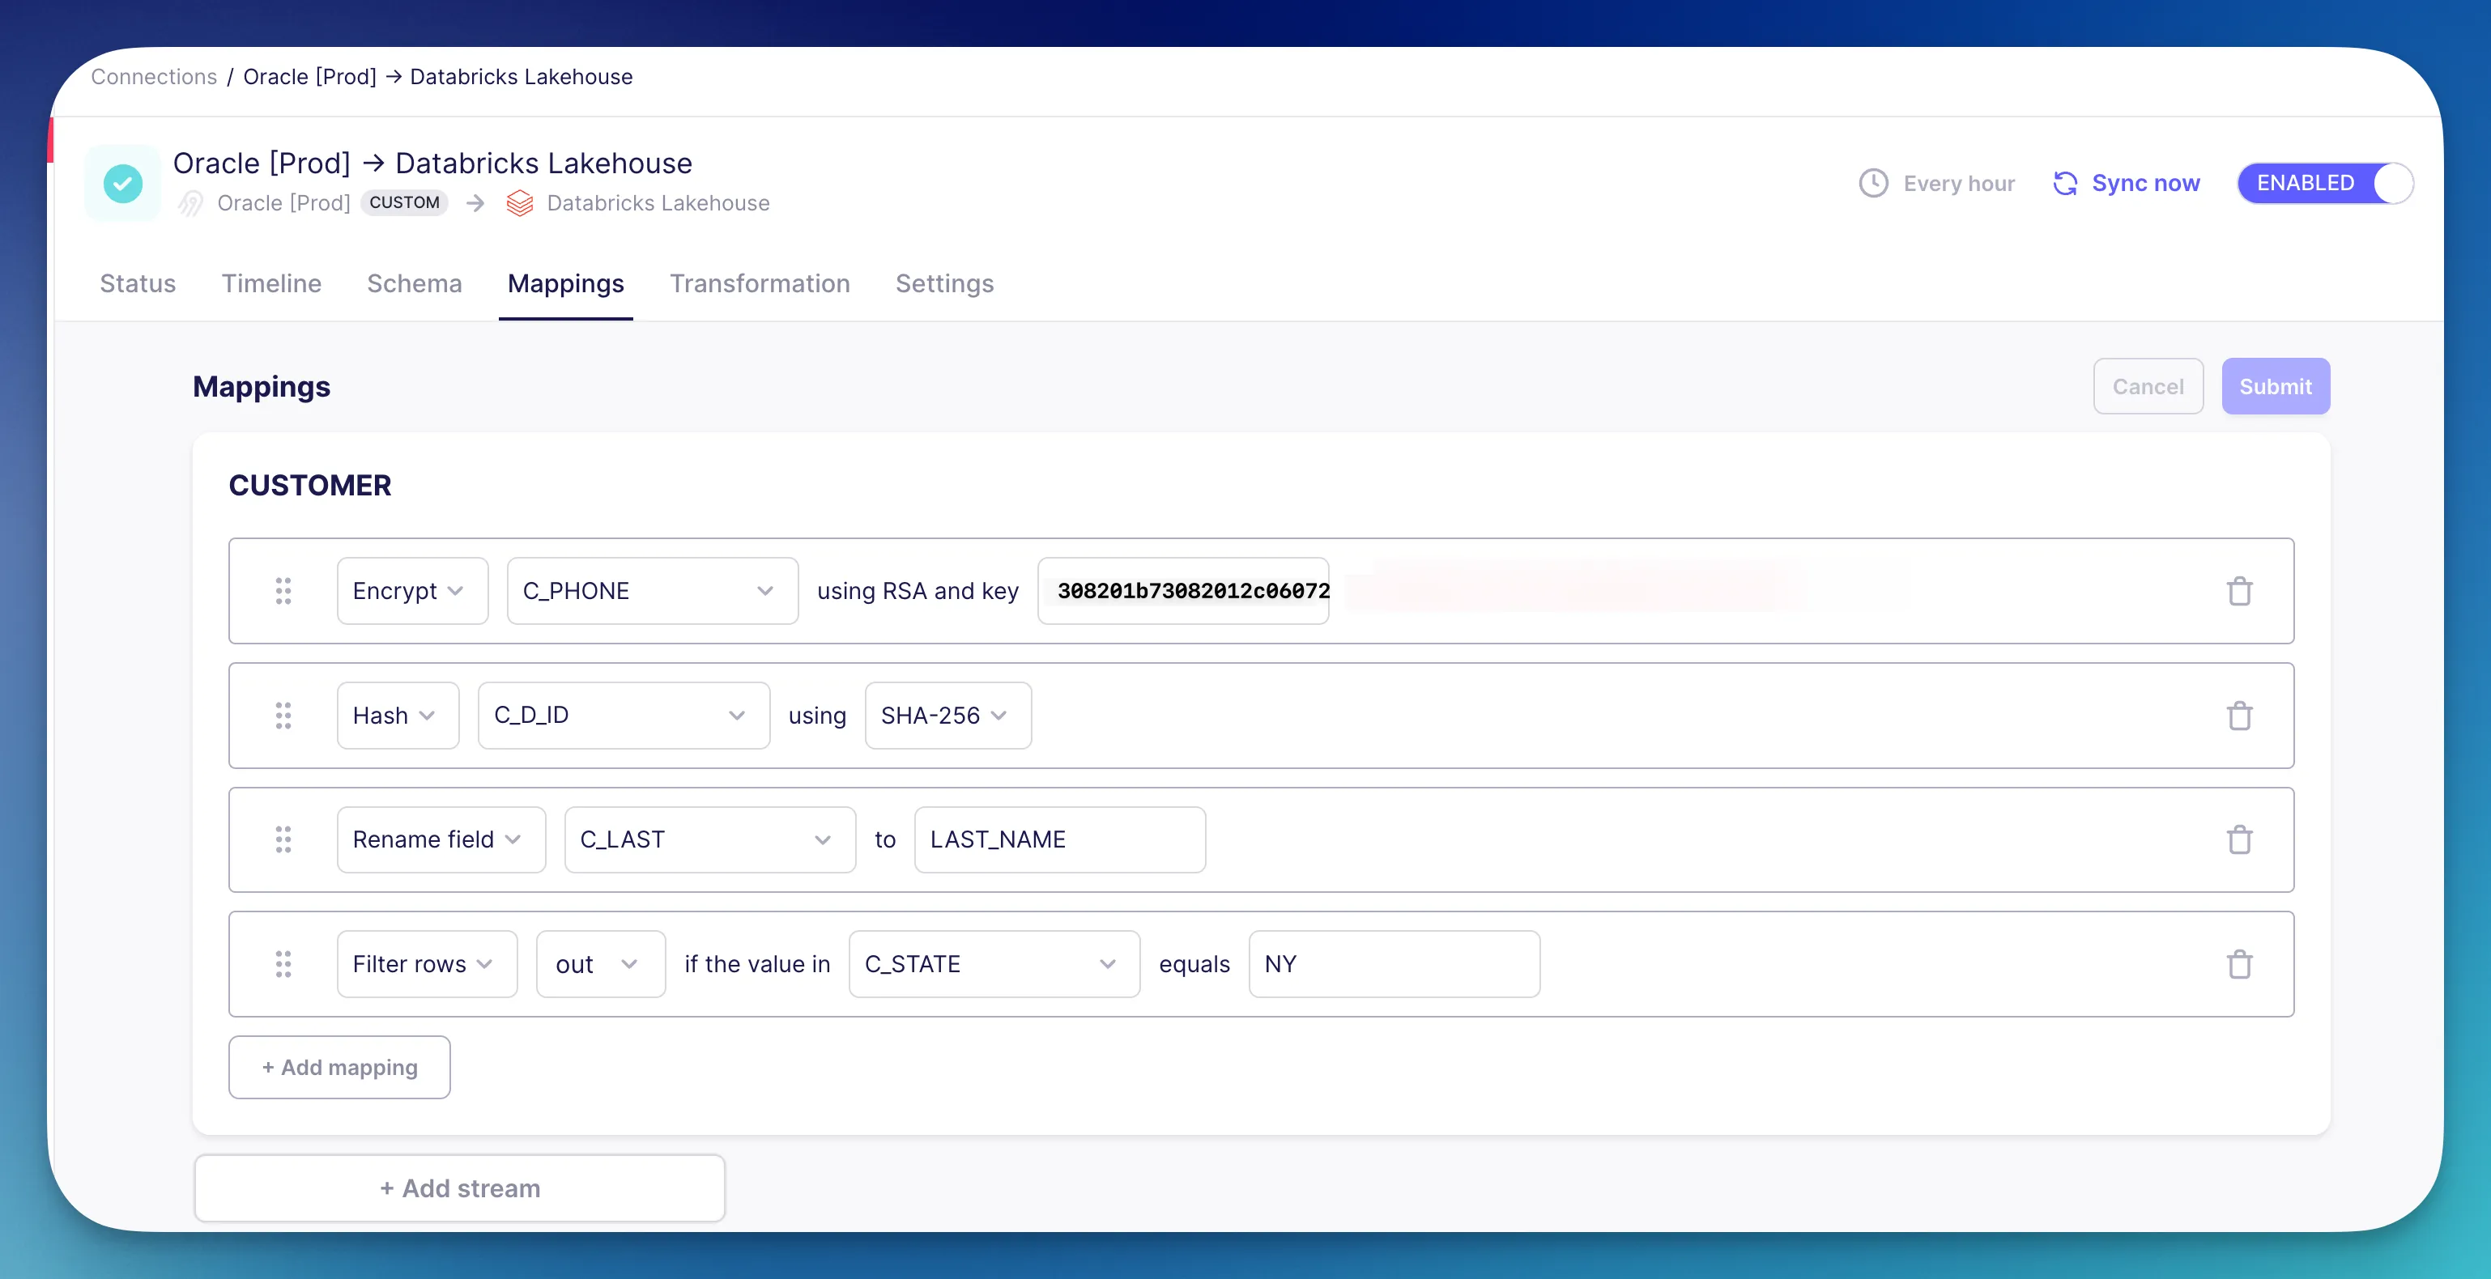Image resolution: width=2491 pixels, height=1279 pixels.
Task: Open the Schema tab
Action: (414, 283)
